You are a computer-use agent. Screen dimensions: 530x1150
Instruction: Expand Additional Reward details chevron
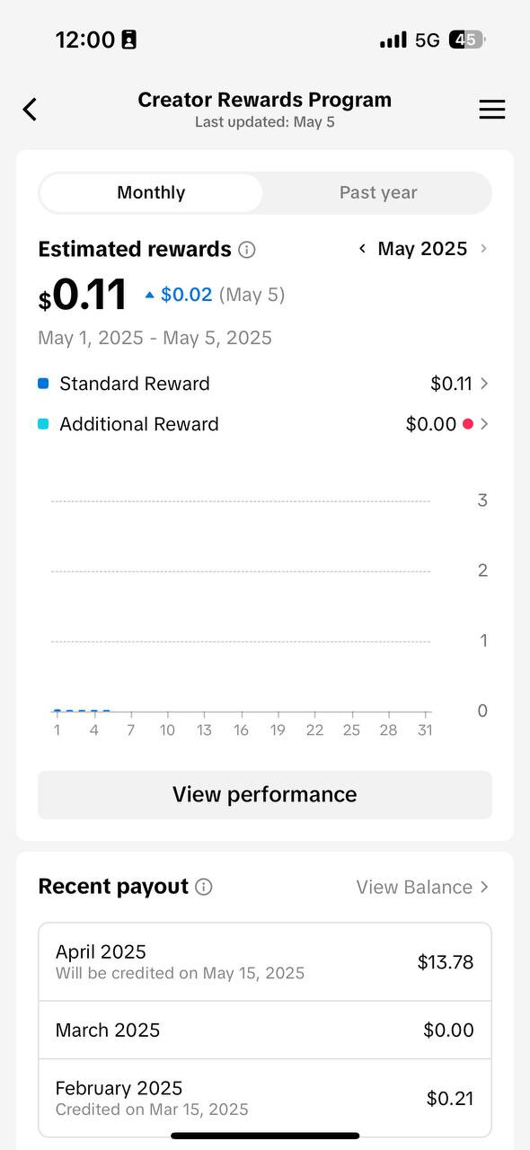484,424
